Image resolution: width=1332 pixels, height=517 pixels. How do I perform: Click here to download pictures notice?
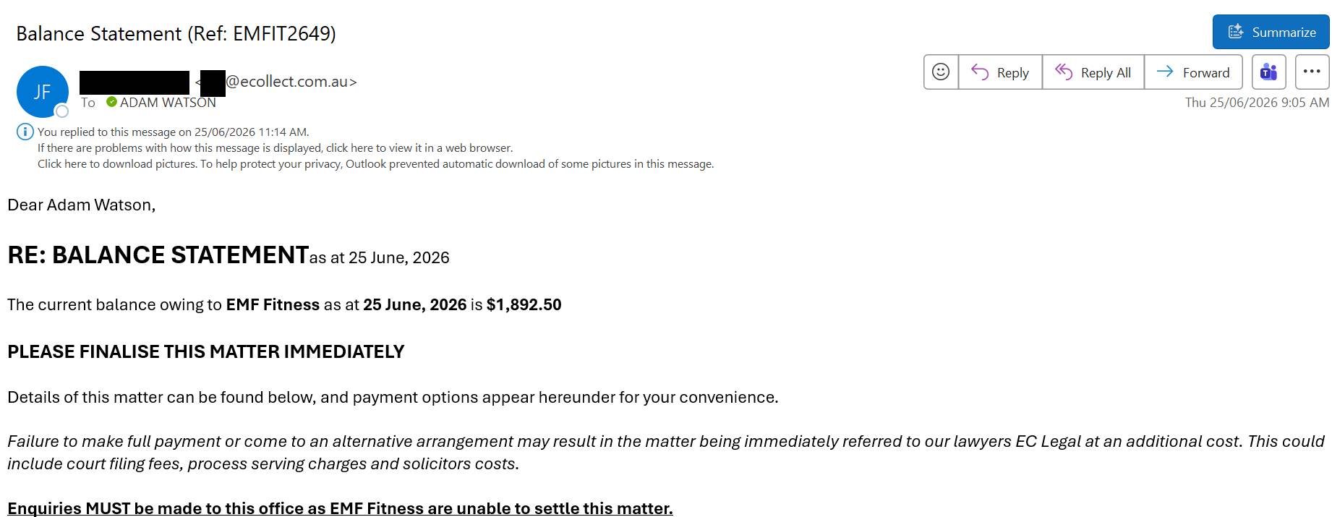[375, 163]
